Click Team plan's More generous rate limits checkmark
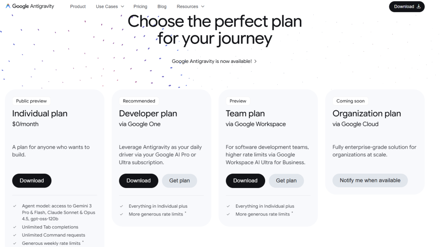The width and height of the screenshot is (443, 247). 228,214
